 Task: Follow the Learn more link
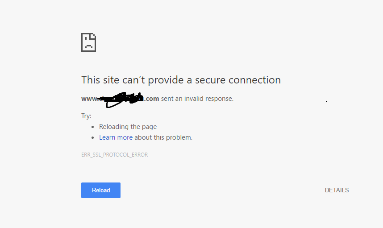tap(116, 137)
